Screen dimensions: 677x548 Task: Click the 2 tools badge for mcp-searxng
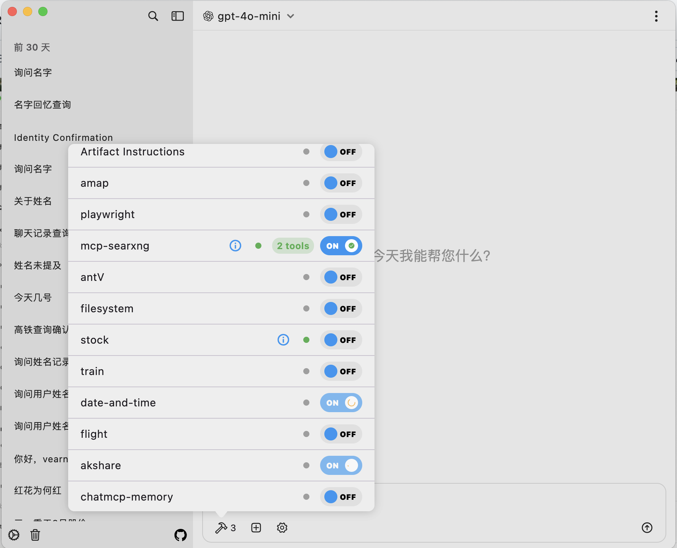point(293,246)
